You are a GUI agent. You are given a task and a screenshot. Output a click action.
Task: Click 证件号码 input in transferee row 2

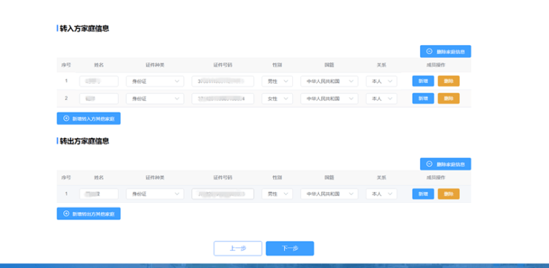223,98
